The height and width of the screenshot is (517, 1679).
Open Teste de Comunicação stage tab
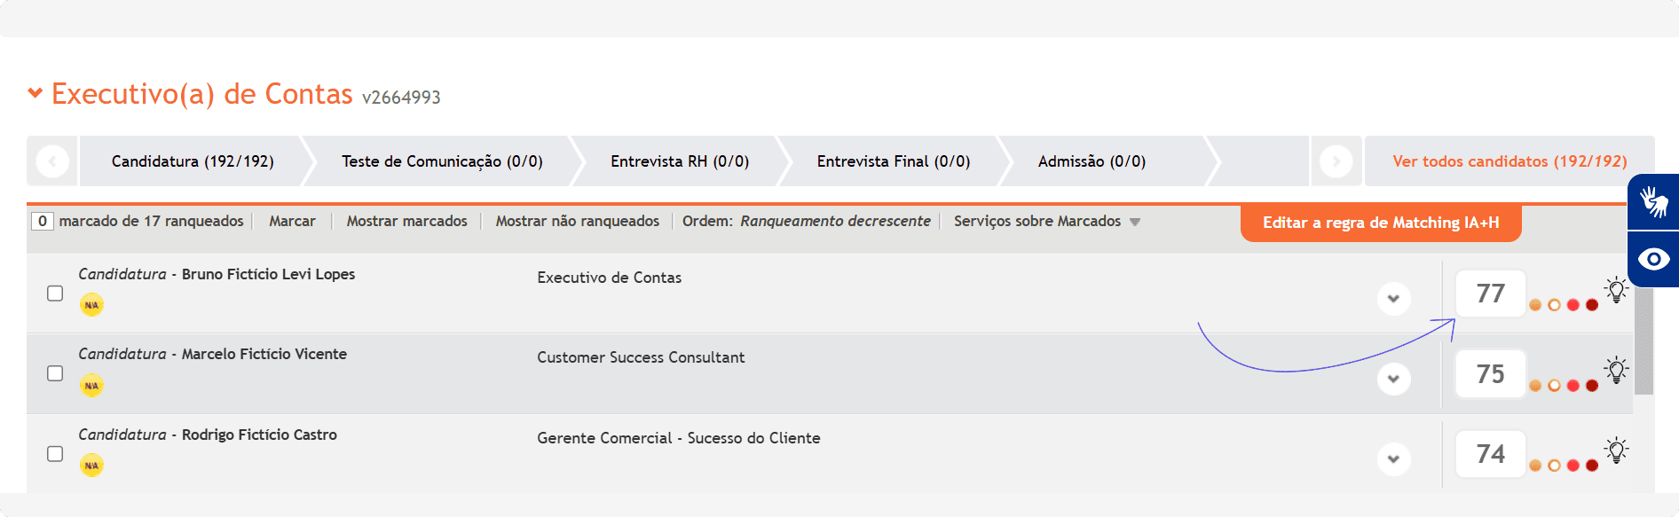(x=442, y=161)
